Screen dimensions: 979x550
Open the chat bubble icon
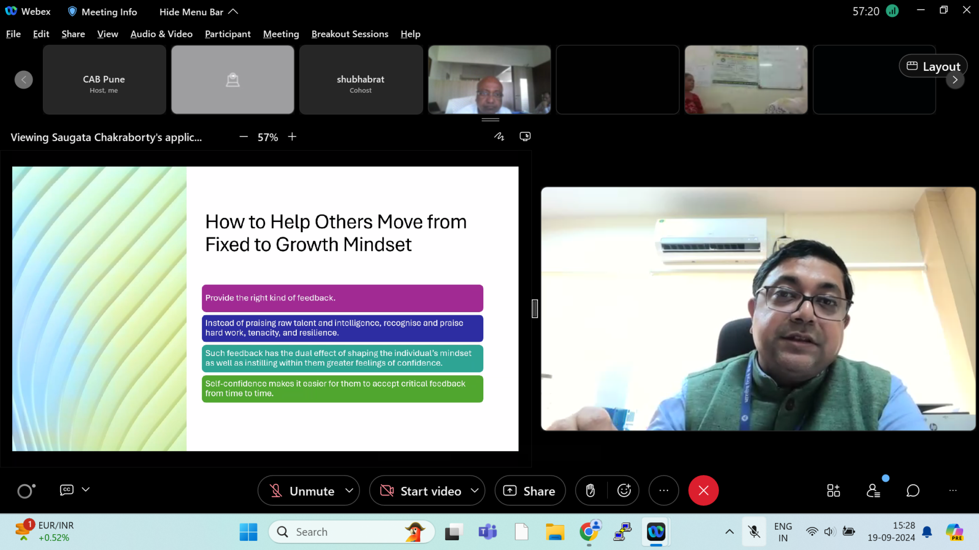pos(913,491)
